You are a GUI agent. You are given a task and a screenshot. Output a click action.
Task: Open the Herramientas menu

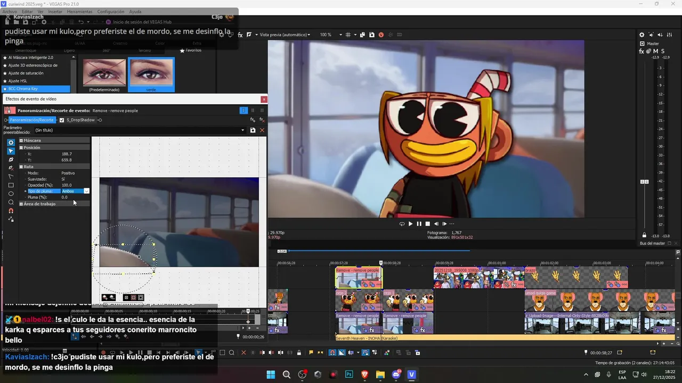pyautogui.click(x=79, y=12)
